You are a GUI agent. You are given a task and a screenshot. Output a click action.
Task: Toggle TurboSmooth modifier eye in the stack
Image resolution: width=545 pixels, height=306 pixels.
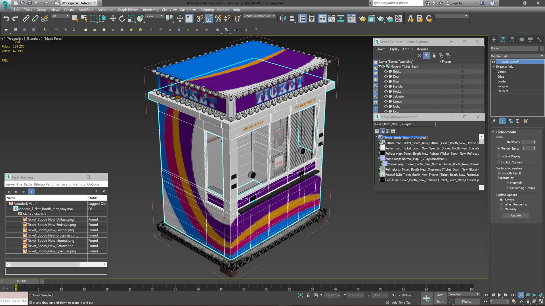(x=494, y=62)
